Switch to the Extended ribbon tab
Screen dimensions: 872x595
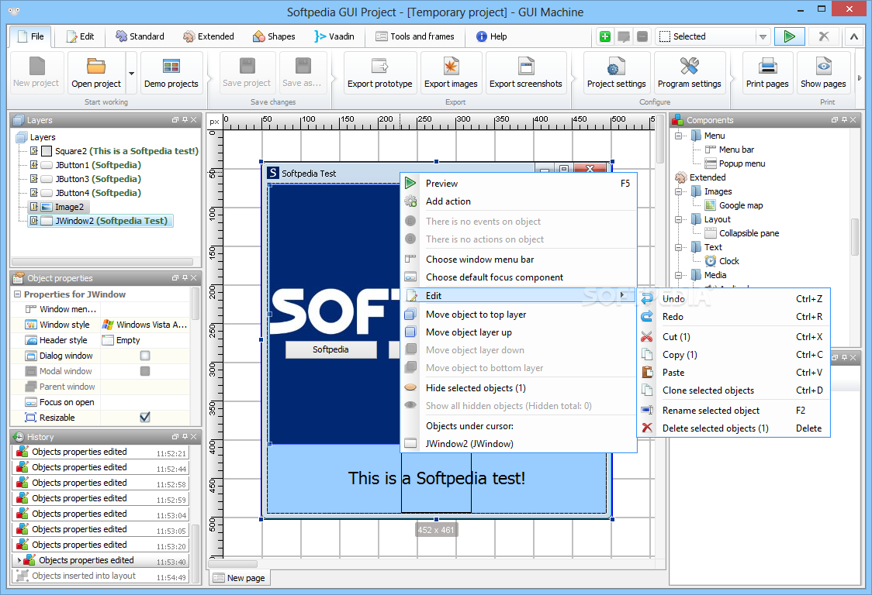[209, 36]
